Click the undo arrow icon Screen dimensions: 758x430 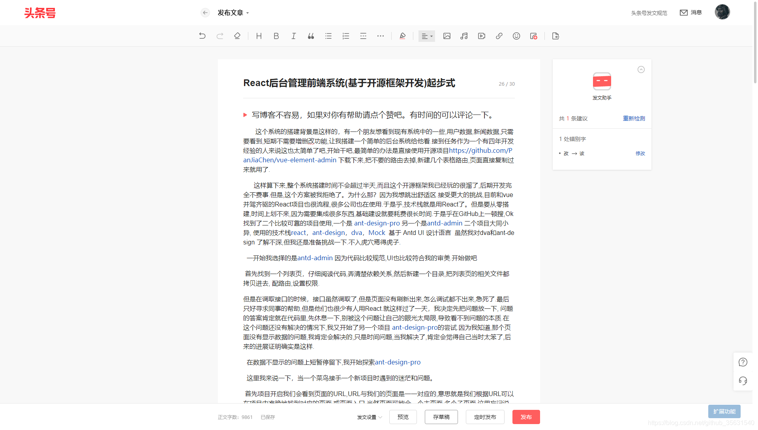(202, 36)
